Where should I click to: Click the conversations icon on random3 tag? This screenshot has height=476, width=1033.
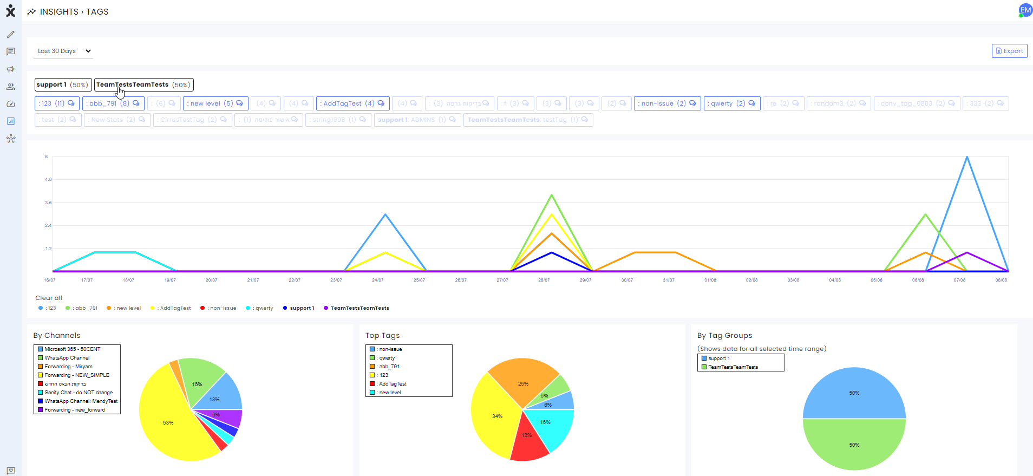pyautogui.click(x=862, y=103)
